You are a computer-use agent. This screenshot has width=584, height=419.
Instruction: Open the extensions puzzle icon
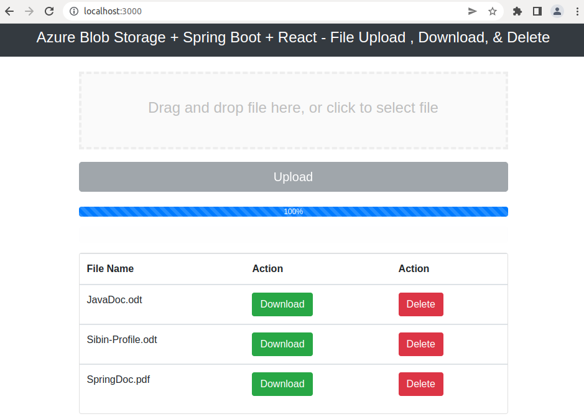(x=517, y=11)
